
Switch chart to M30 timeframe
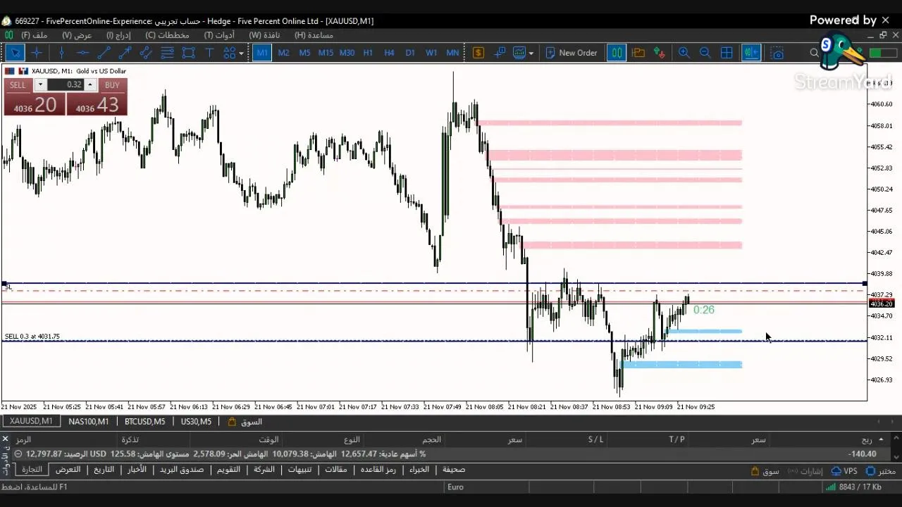tap(347, 53)
